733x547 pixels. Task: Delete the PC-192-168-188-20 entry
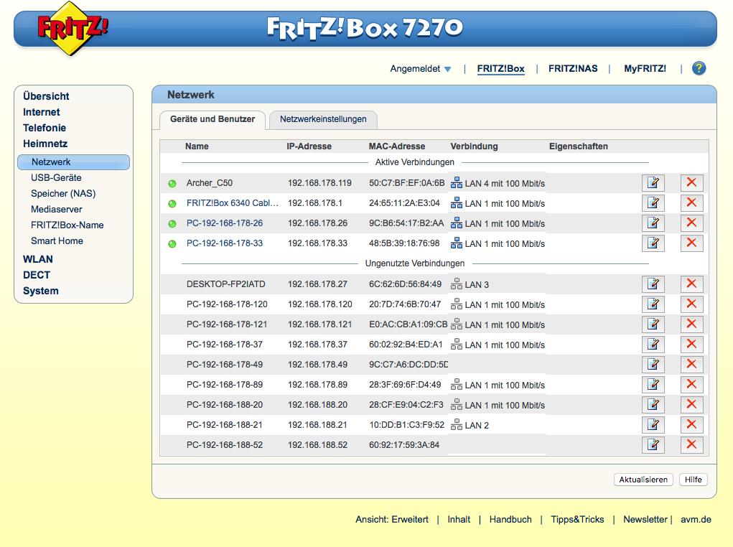[691, 404]
